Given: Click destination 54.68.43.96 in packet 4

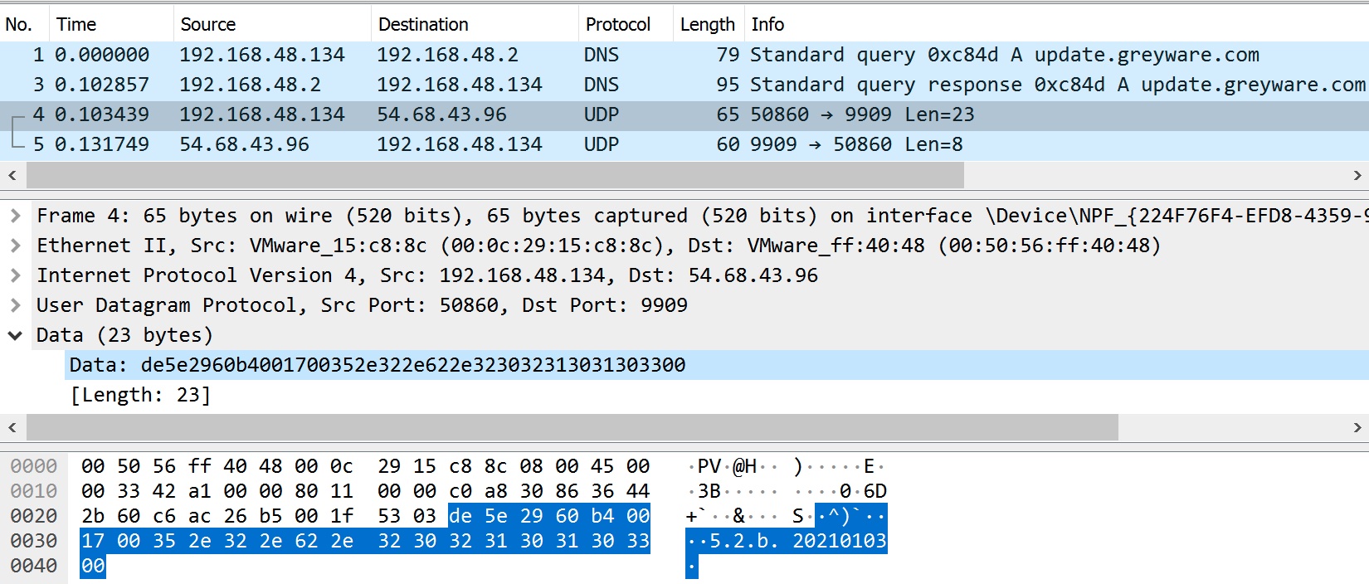Looking at the screenshot, I should (x=441, y=114).
